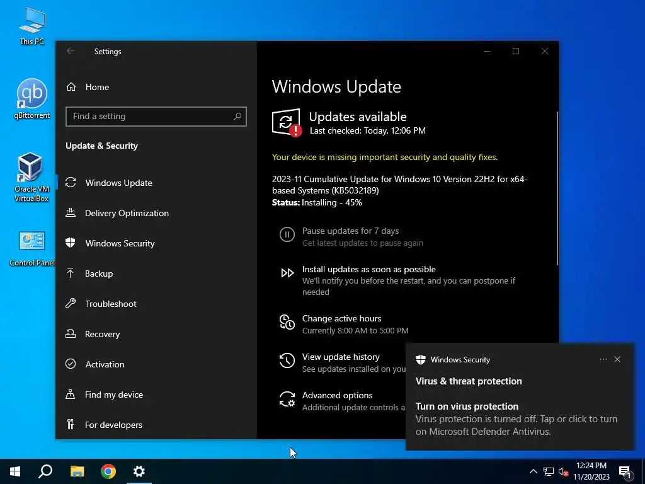Click the Windows Update sync icon in sidebar
This screenshot has width=645, height=484.
tap(71, 182)
